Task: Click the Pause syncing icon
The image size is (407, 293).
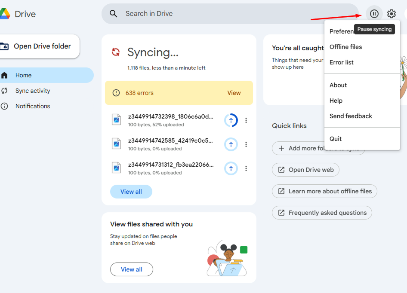Action: tap(374, 14)
